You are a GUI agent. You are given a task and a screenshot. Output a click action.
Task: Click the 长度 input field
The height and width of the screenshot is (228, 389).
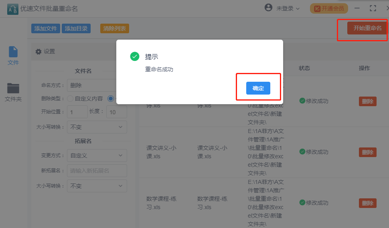tap(117, 112)
